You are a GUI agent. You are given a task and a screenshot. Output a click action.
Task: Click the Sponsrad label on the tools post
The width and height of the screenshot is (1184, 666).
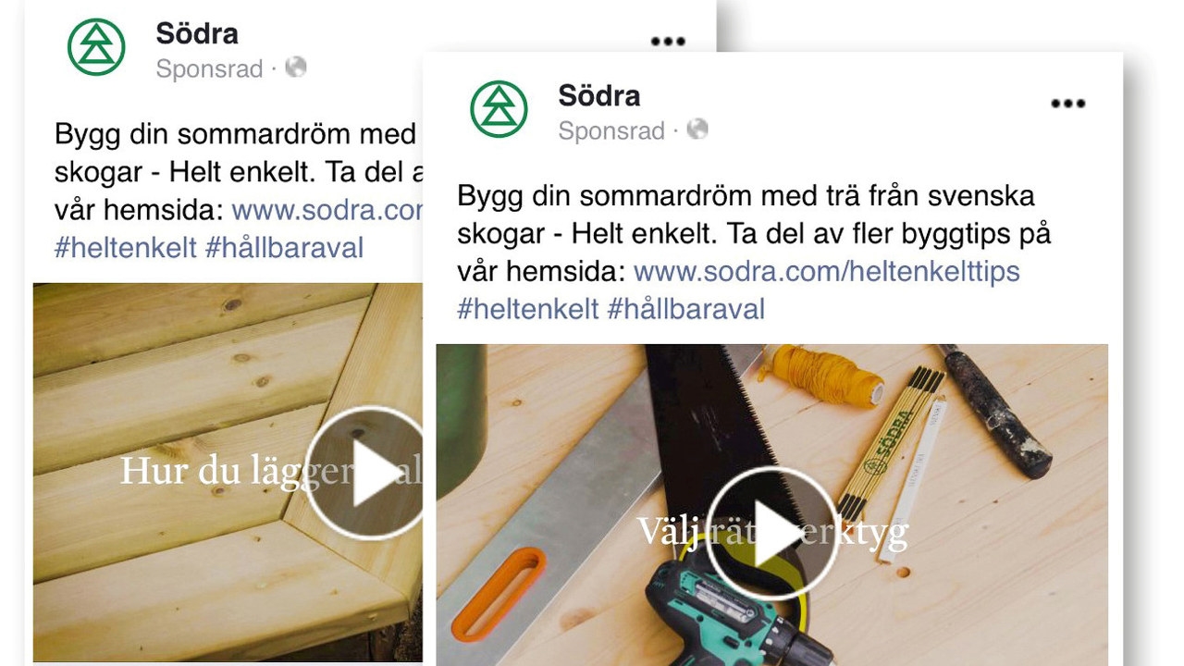611,130
